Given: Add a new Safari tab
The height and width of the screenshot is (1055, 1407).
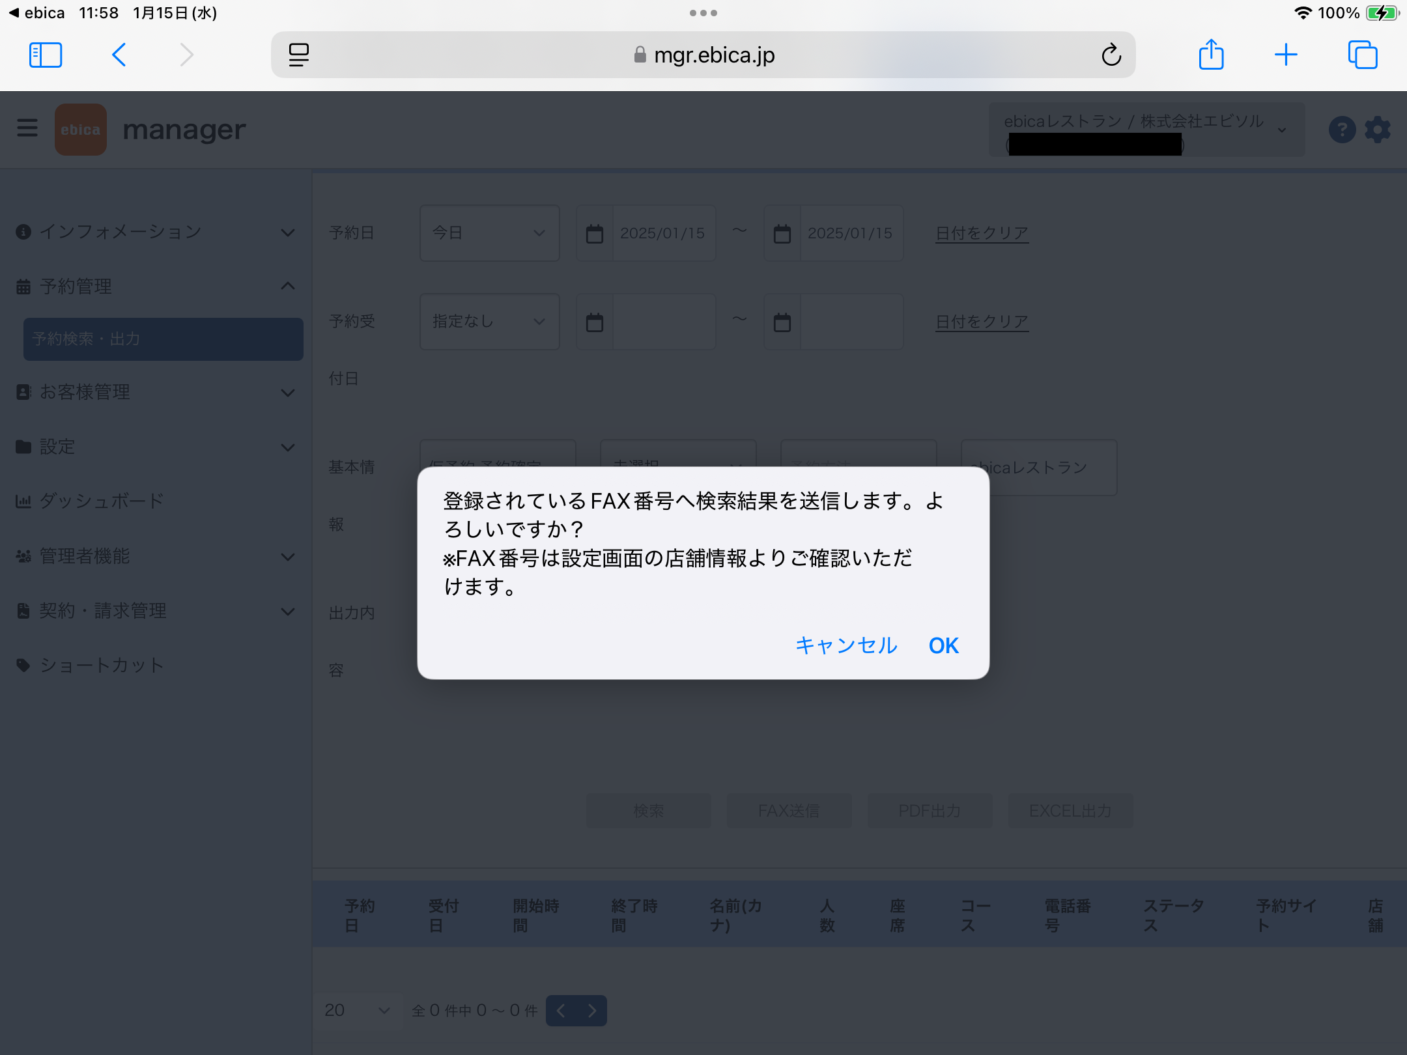Looking at the screenshot, I should click(x=1286, y=55).
